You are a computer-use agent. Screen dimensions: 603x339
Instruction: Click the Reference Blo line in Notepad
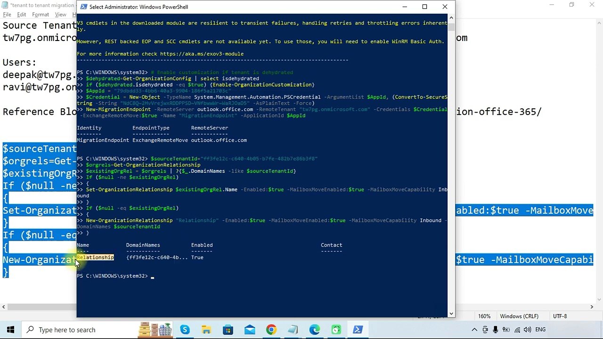(x=40, y=112)
